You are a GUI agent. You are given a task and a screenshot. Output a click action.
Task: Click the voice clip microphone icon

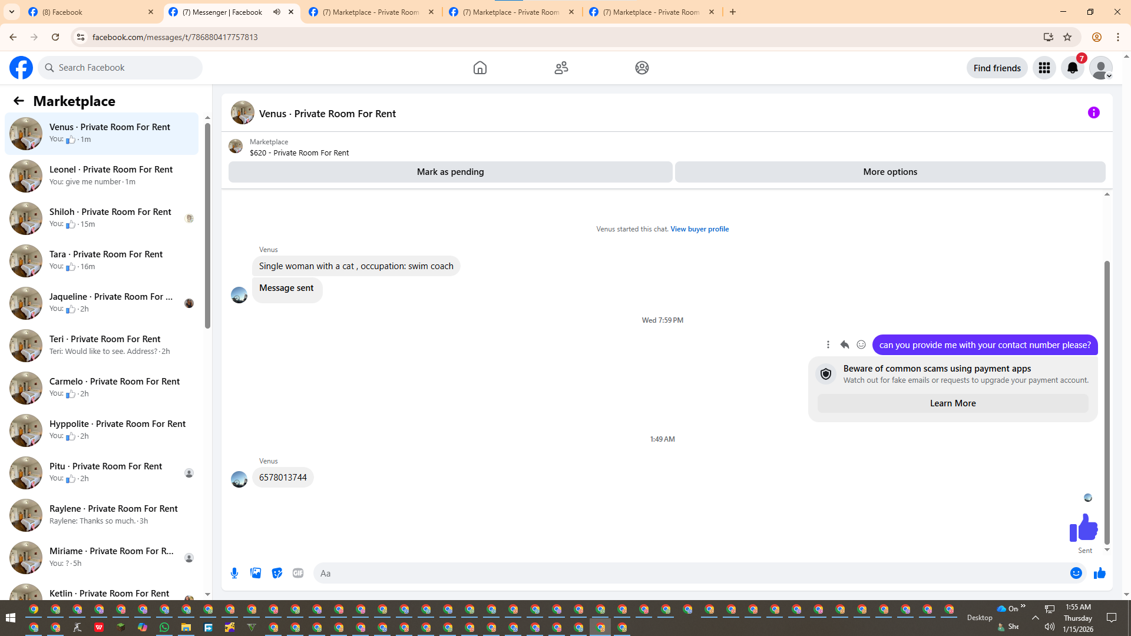[234, 573]
